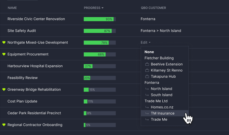This screenshot has width=229, height=135.
Task: Choose Takapuna Hub project
Action: coord(163,77)
